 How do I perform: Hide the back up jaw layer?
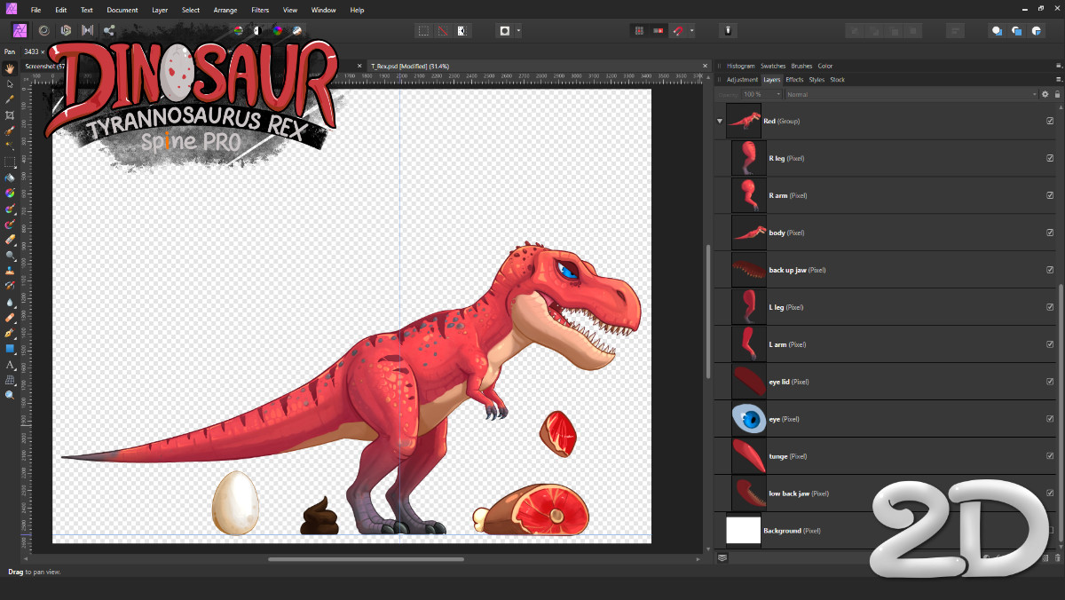(1050, 270)
